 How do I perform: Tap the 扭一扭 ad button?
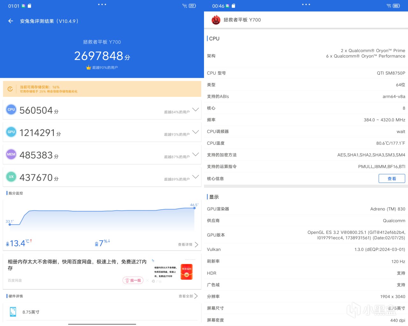pyautogui.click(x=133, y=280)
